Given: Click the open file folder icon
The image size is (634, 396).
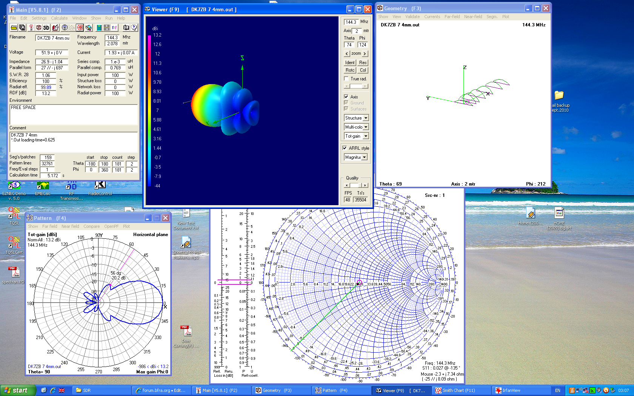Looking at the screenshot, I should coord(14,28).
